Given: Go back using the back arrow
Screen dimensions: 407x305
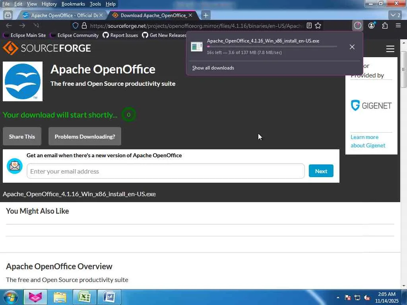Looking at the screenshot, I should [x=9, y=25].
